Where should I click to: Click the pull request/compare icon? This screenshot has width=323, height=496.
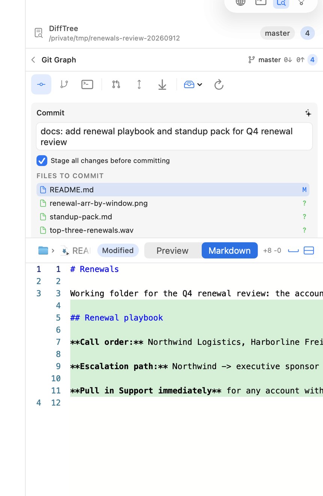116,84
